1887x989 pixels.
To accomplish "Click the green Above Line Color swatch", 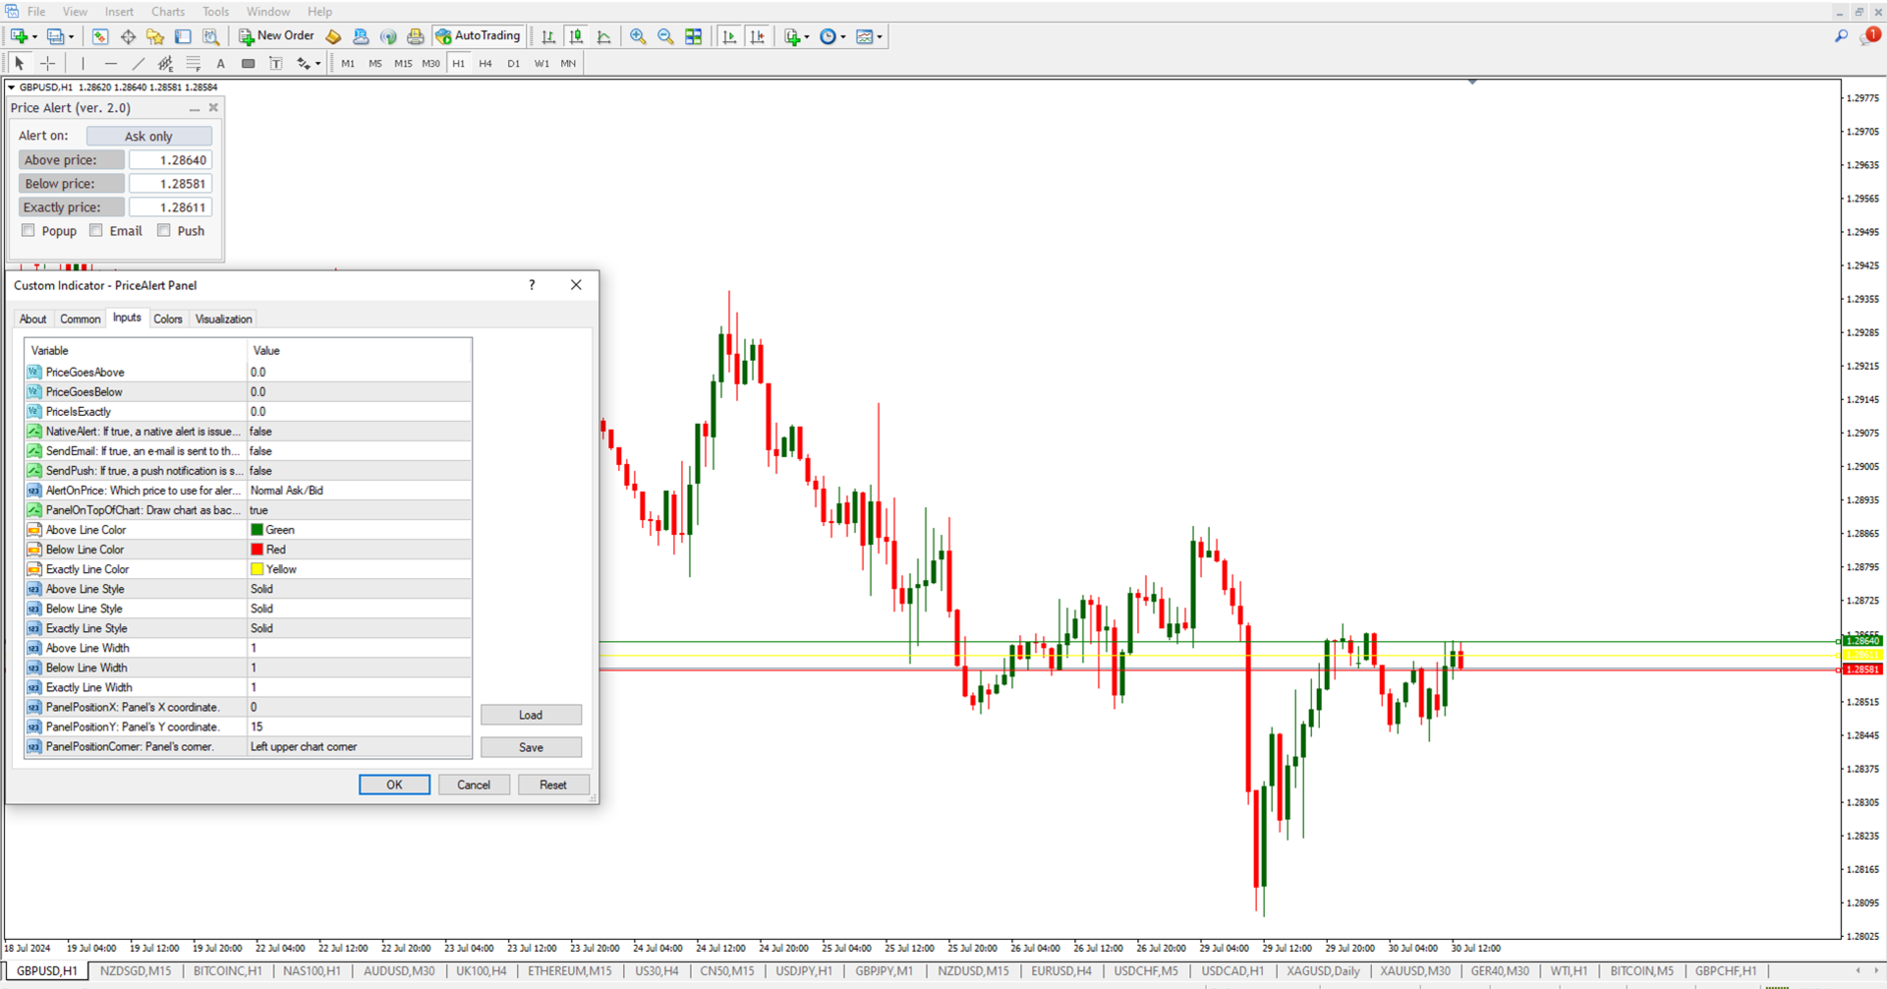I will [x=257, y=529].
